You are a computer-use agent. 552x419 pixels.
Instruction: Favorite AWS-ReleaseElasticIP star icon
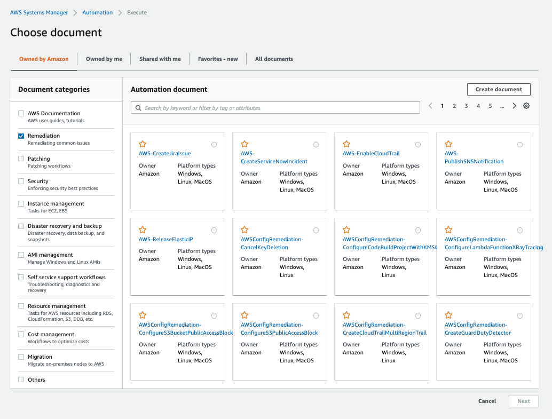[143, 230]
